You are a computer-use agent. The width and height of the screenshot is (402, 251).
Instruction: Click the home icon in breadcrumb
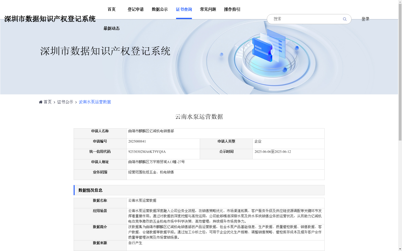[x=41, y=102]
